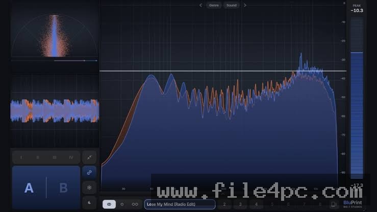Click the PEAK -10.3 readout
This screenshot has height=212, width=377.
[357, 8]
